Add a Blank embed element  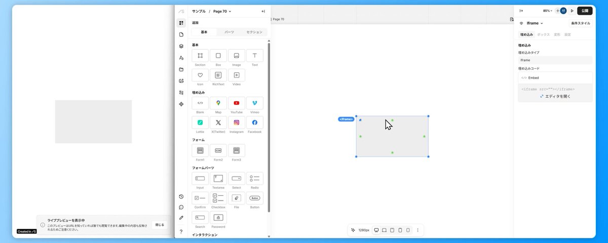point(200,103)
